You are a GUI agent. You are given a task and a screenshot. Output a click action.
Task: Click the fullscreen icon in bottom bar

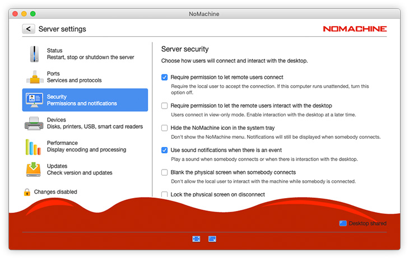(196, 239)
